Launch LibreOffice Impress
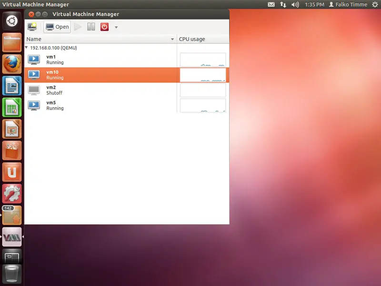The image size is (381, 286). (x=12, y=129)
